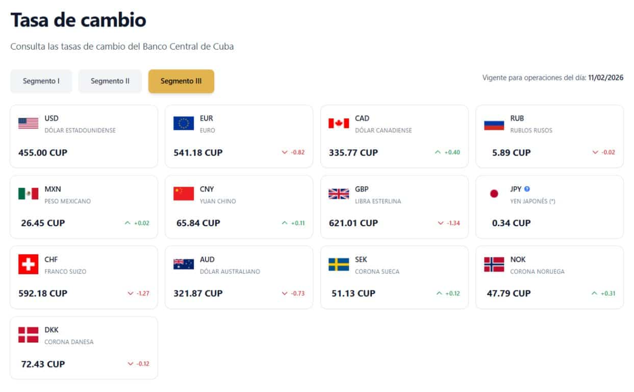Select the Segmento III tab
This screenshot has height=392, width=634.
point(181,81)
